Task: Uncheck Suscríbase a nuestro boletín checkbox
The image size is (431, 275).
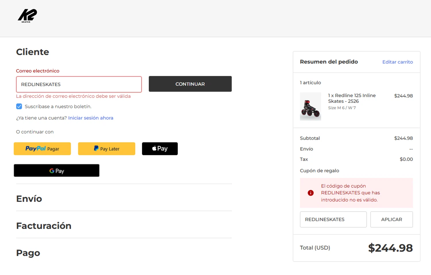Action: click(x=19, y=106)
